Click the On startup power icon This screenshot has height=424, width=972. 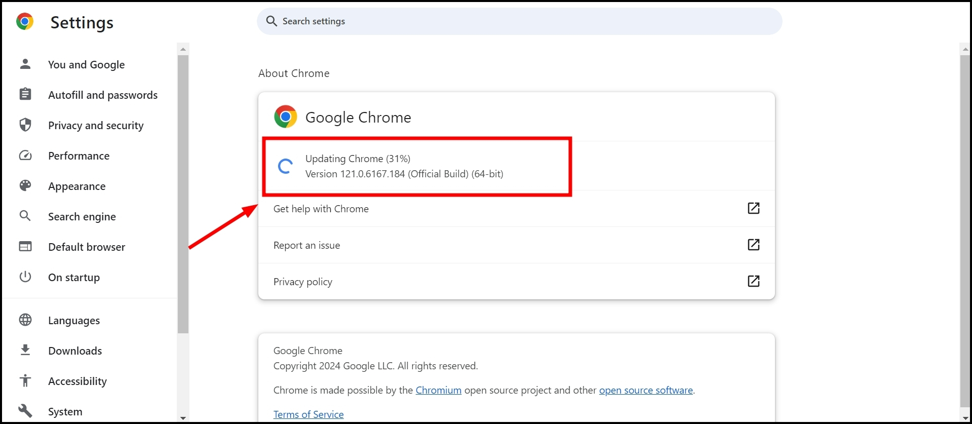click(25, 277)
